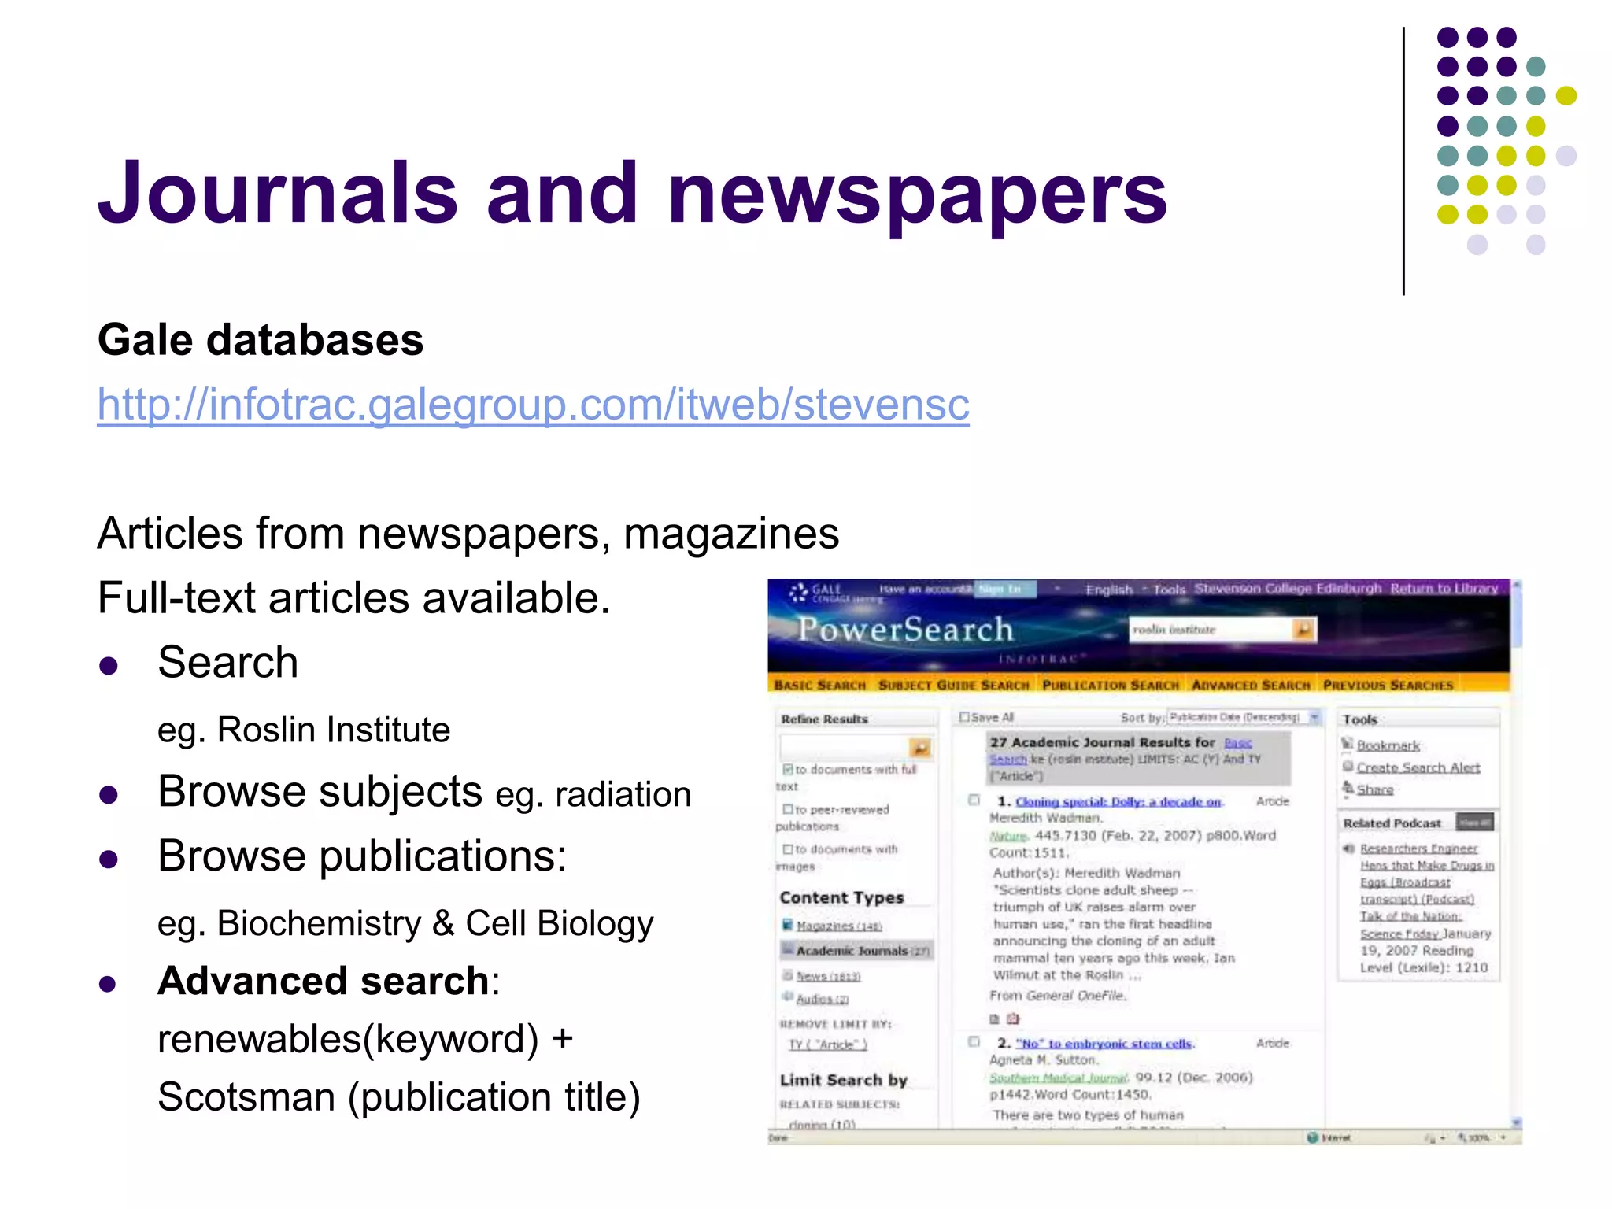Click the Internet zone globe icon in status bar
Viewport: 1612px width, 1209px height.
(x=1312, y=1137)
